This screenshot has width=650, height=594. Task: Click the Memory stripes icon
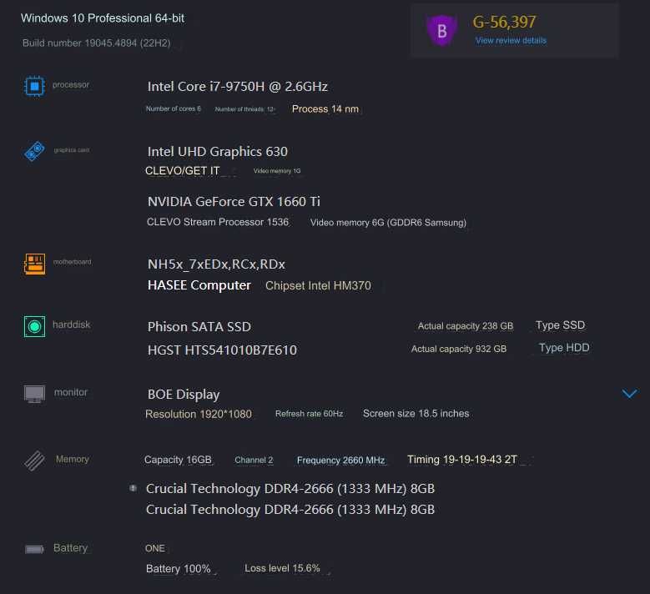pos(34,461)
